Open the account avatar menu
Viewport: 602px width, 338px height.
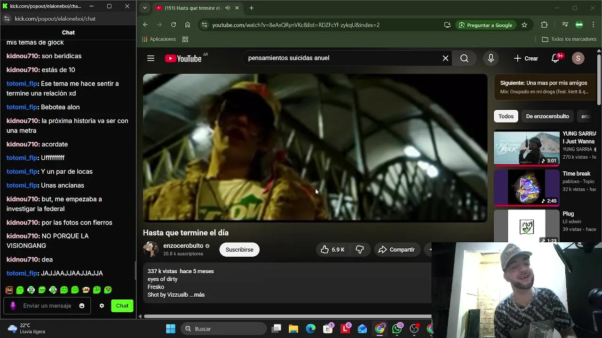pos(578,58)
